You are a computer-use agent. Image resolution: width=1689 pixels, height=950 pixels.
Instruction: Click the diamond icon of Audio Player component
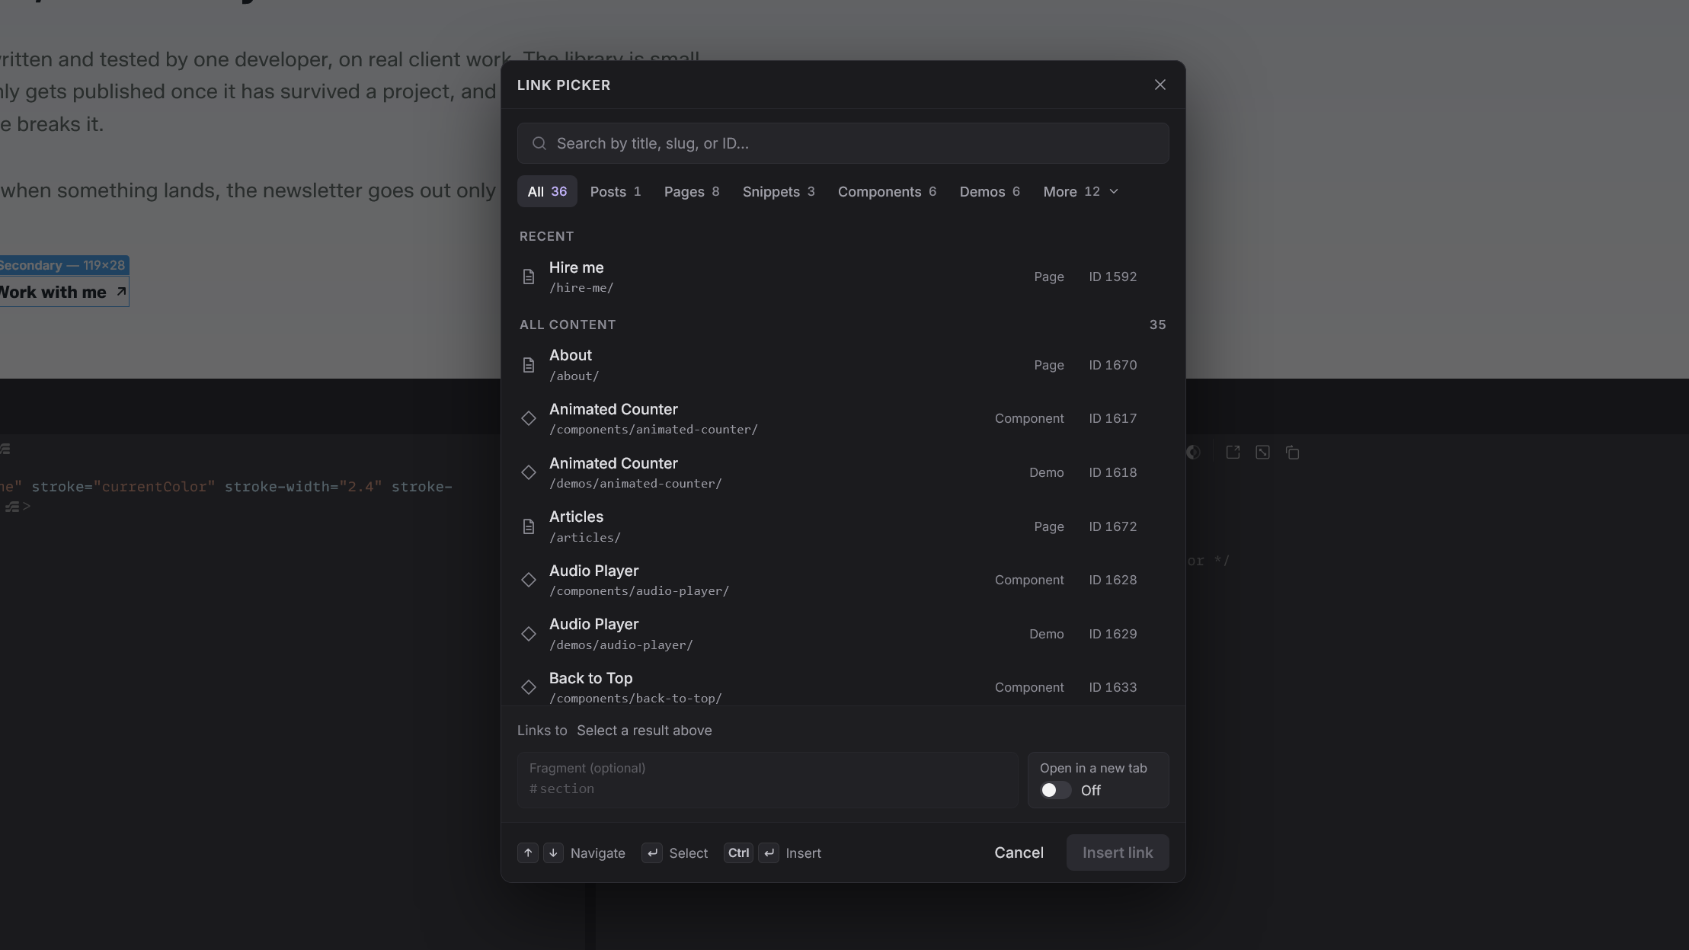point(529,580)
